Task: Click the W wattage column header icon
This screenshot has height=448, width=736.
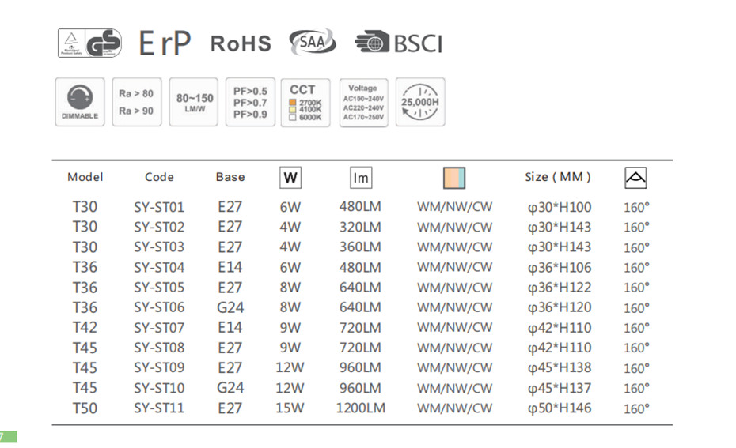Action: (x=290, y=178)
